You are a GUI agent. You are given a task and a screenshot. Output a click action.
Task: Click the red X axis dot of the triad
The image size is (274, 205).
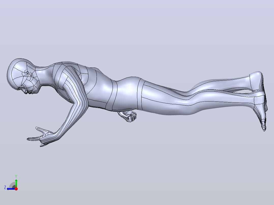[x=16, y=189]
